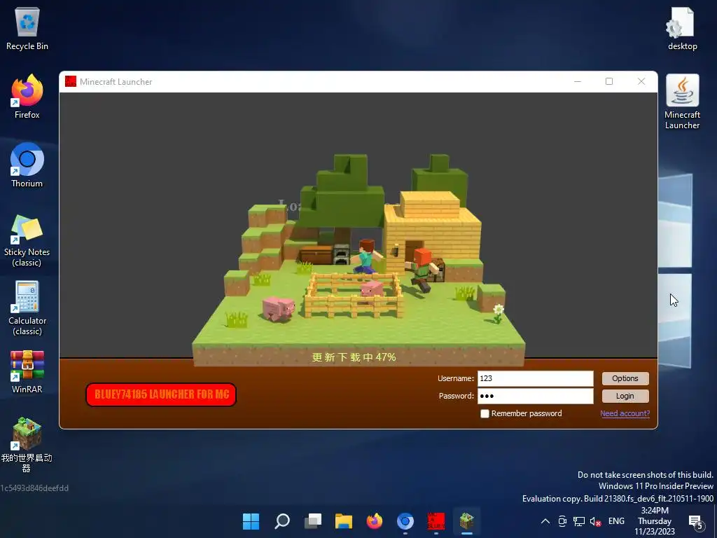
Task: Click the Minecraft grass block taskbar icon
Action: click(467, 521)
